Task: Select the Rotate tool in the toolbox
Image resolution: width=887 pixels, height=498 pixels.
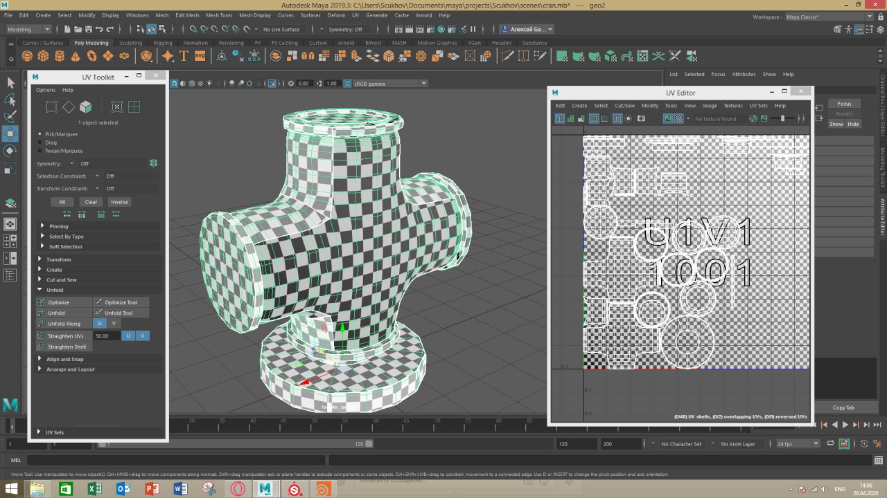Action: tap(10, 150)
